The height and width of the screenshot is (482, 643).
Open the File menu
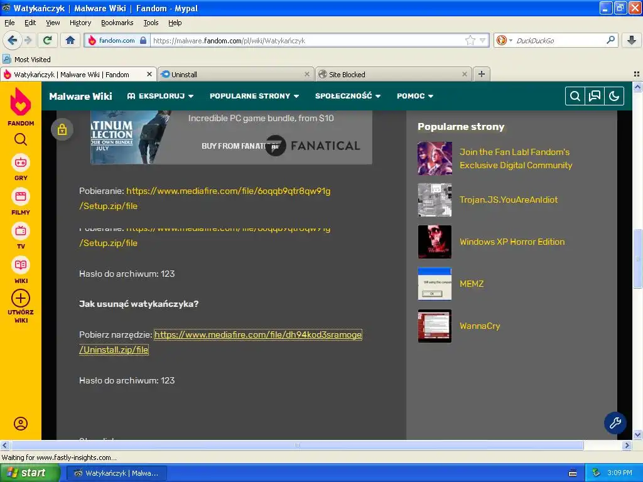pyautogui.click(x=9, y=23)
